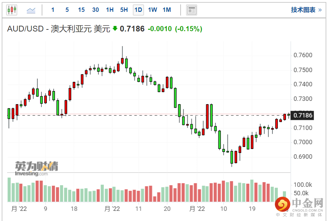The image size is (328, 221).
Task: Select the 5 minute timeframe
Action: 67,10
